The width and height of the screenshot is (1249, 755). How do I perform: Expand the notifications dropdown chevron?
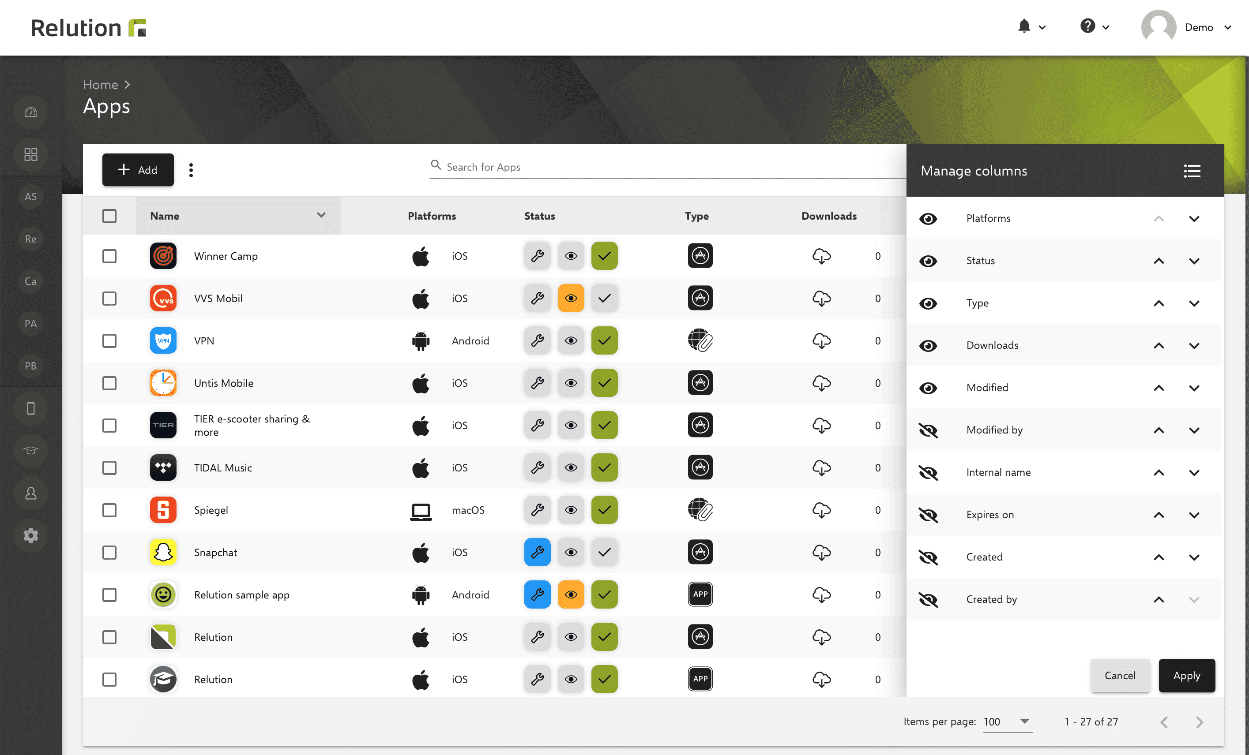1042,27
